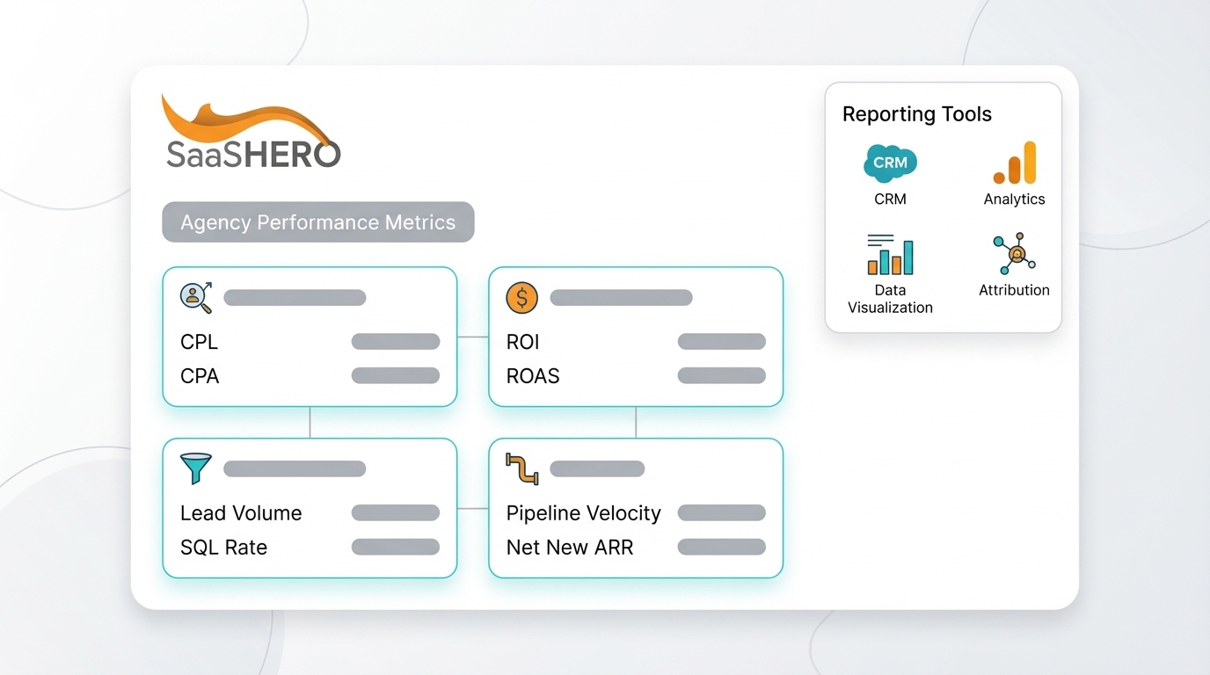Viewport: 1210px width, 675px height.
Task: Click the CRM cloud icon in Reporting Tools
Action: [890, 162]
